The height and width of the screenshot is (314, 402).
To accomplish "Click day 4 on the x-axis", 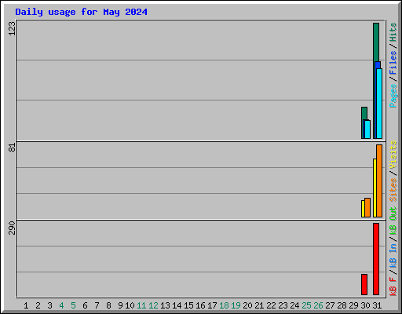I will (x=61, y=305).
